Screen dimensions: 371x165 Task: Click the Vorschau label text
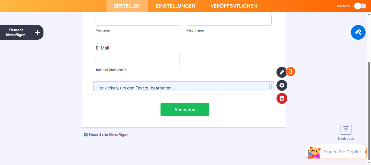coord(344,6)
